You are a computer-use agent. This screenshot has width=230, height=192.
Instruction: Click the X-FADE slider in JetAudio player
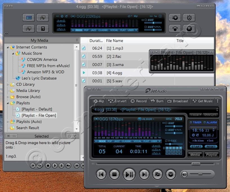pos(174,144)
